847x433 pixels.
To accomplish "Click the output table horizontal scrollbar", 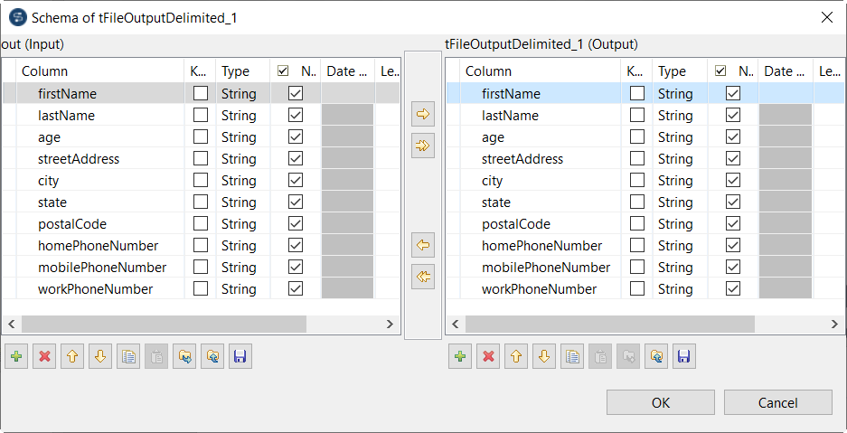I will click(609, 324).
